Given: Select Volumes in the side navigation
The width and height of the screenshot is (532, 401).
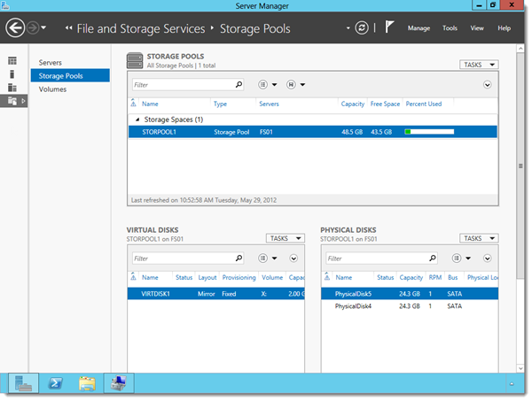Looking at the screenshot, I should coord(52,89).
